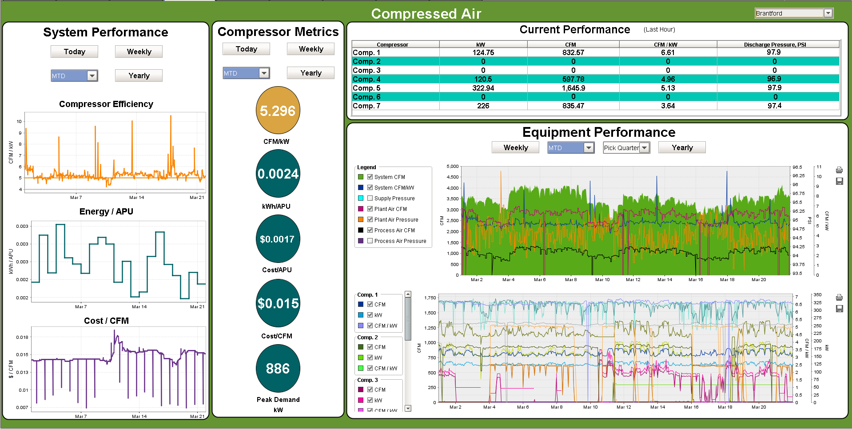Viewport: 852px width, 429px height.
Task: Enable Supply Pressure series checkbox
Action: point(370,198)
